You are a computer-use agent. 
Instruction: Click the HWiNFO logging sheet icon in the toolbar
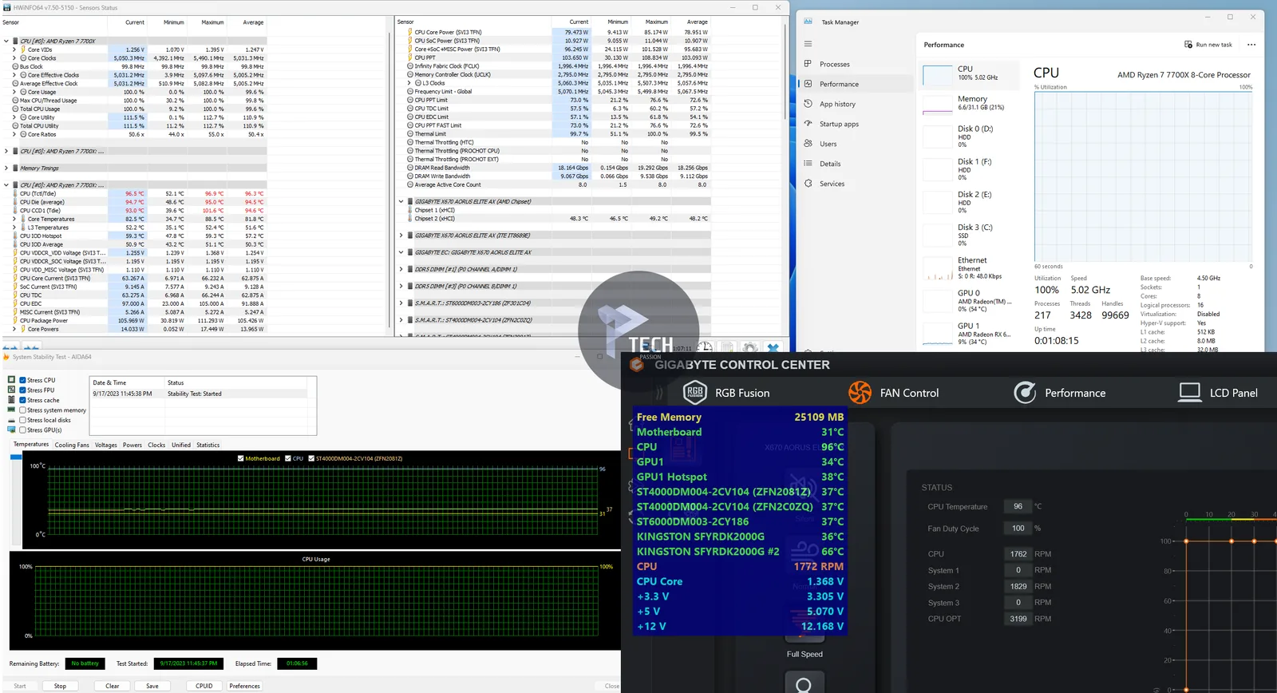click(x=727, y=347)
